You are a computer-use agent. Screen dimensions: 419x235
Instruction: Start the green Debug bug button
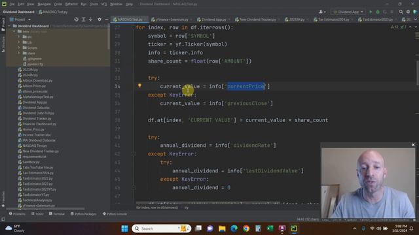[378, 12]
